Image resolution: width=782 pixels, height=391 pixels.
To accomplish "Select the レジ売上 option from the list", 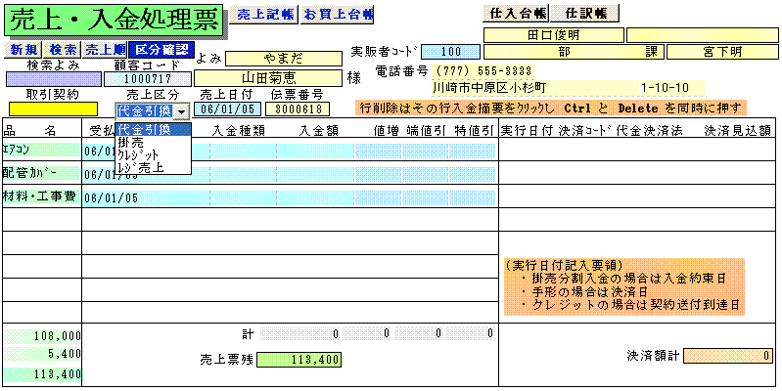I will (153, 167).
